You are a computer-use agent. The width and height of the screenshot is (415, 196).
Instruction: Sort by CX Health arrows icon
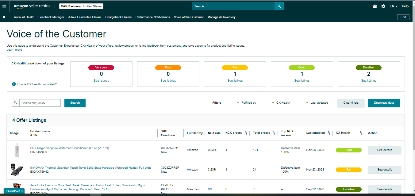click(x=361, y=133)
